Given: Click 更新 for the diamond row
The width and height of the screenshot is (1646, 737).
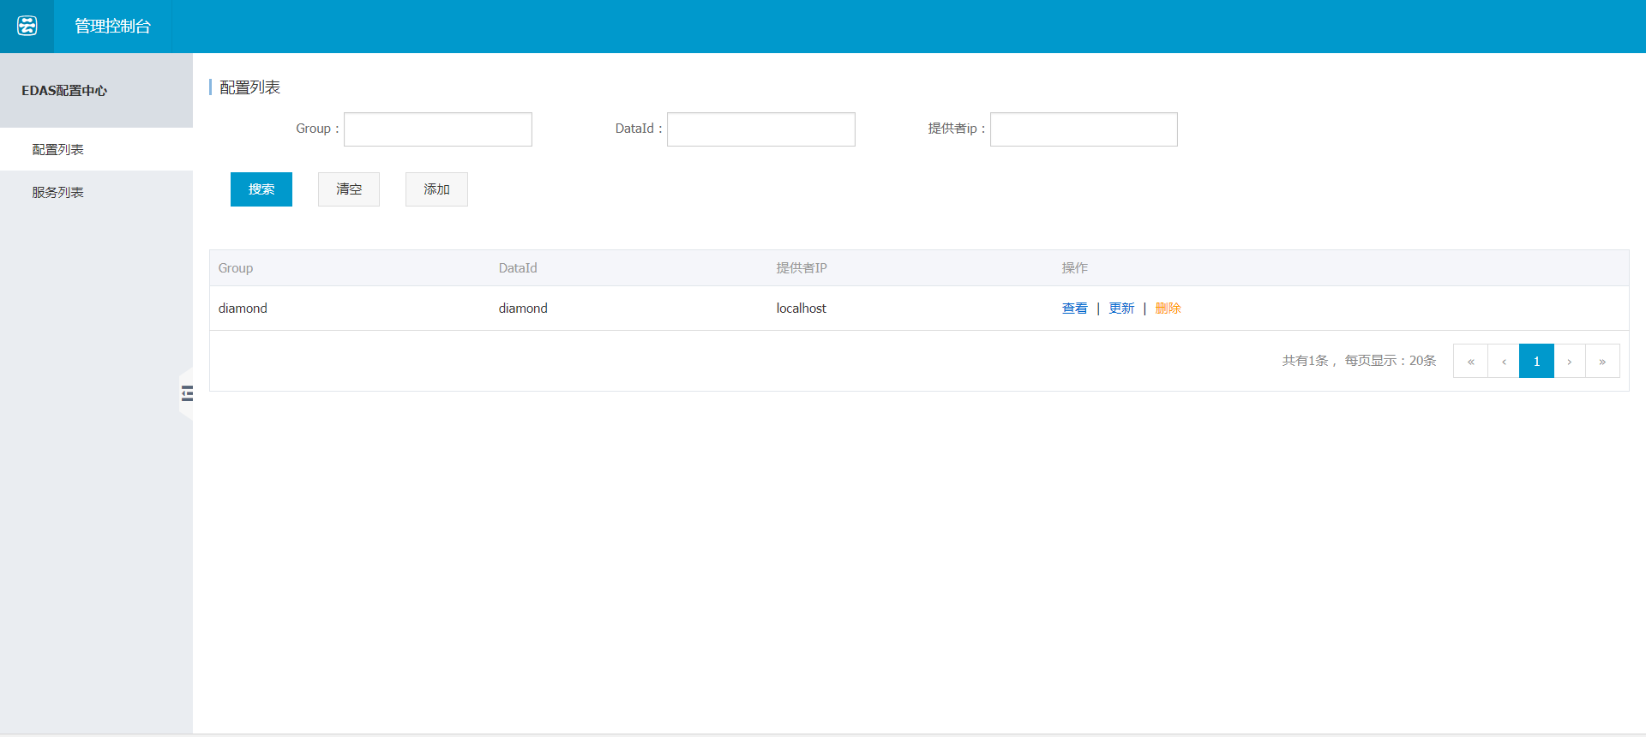Looking at the screenshot, I should coord(1121,309).
